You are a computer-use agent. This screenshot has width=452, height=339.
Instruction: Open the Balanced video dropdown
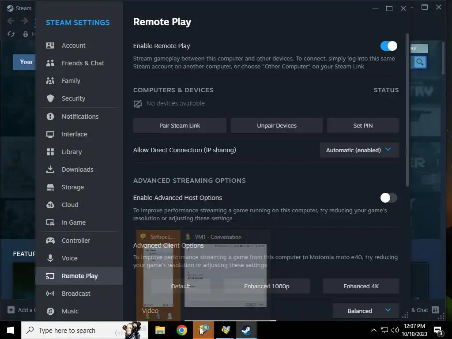tap(366, 310)
